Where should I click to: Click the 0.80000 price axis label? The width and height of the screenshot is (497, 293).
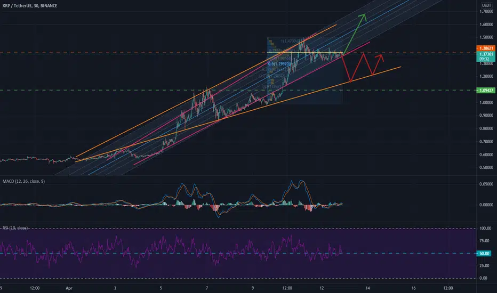tap(486, 128)
